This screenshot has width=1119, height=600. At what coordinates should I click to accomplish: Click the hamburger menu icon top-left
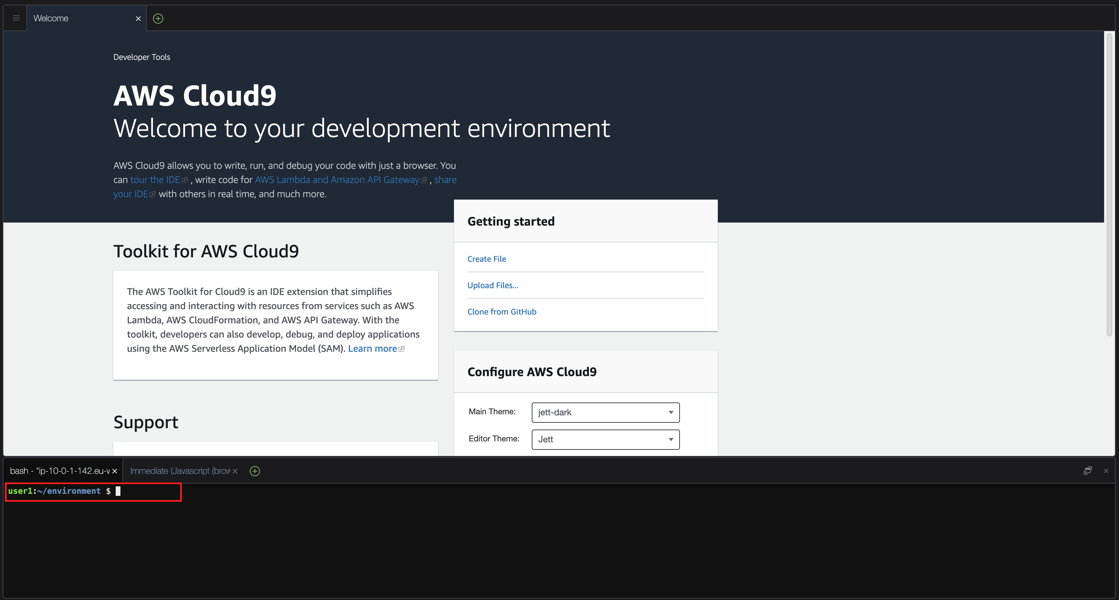pos(16,18)
